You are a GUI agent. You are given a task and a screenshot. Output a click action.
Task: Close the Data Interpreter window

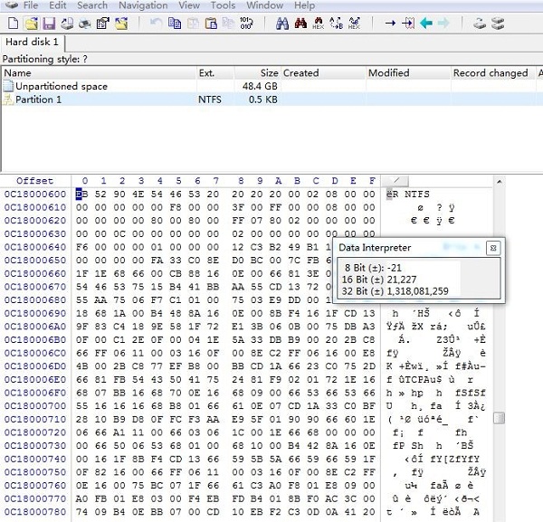(x=493, y=248)
